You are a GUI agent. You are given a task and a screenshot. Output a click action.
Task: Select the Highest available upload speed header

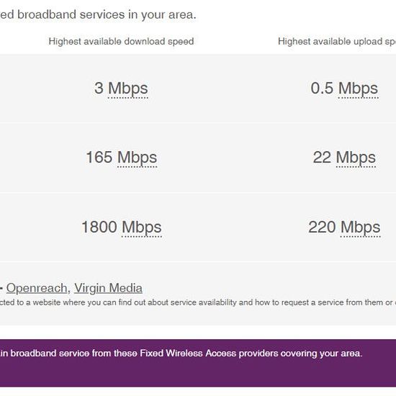click(x=337, y=42)
